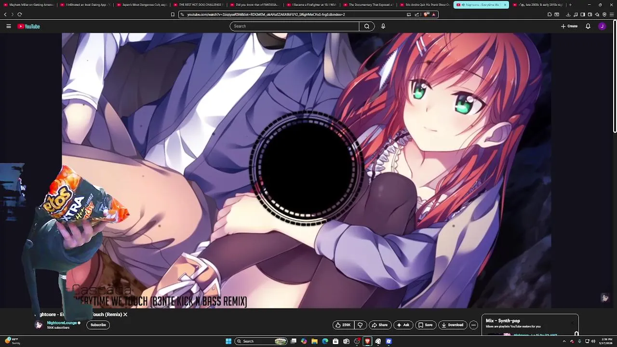Open the Brave downloads icon in toolbar

(x=568, y=14)
